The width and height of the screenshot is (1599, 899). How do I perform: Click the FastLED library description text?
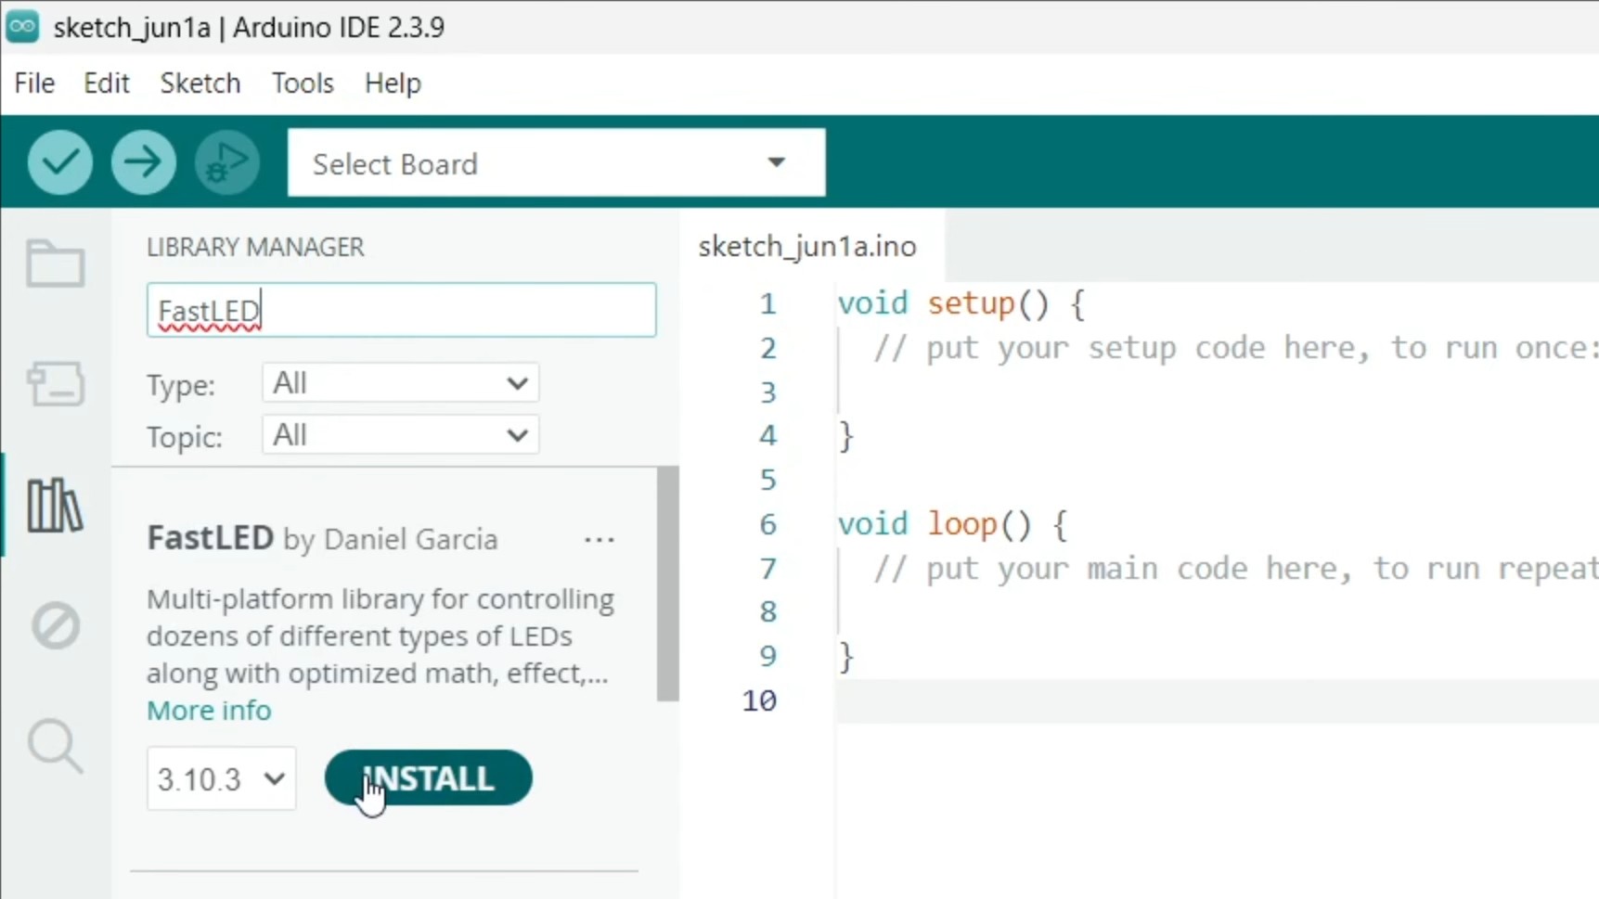(380, 636)
